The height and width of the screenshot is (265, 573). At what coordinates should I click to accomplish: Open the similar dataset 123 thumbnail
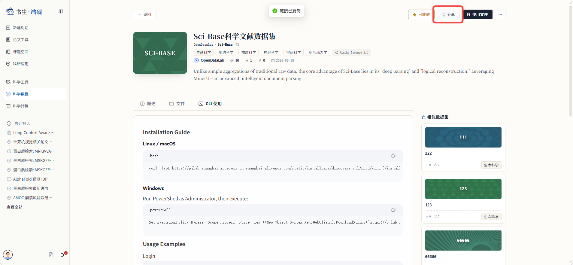(x=463, y=189)
